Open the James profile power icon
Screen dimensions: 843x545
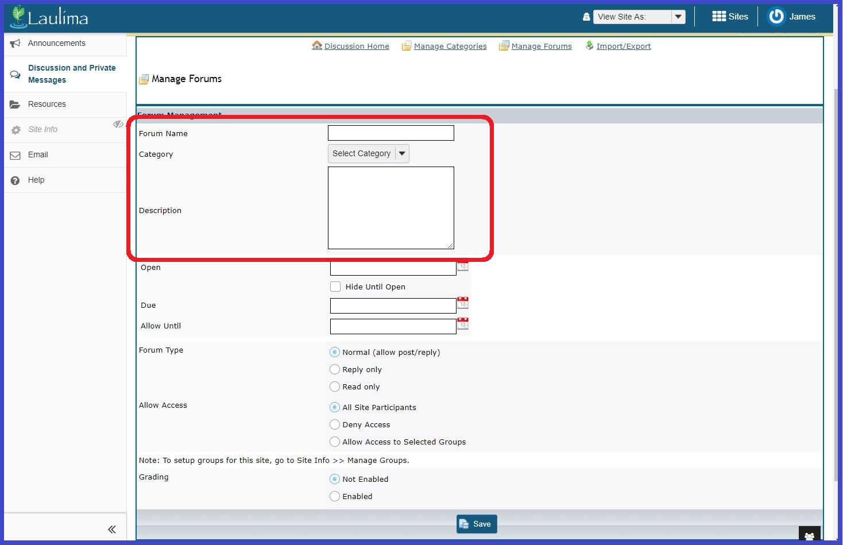point(776,17)
